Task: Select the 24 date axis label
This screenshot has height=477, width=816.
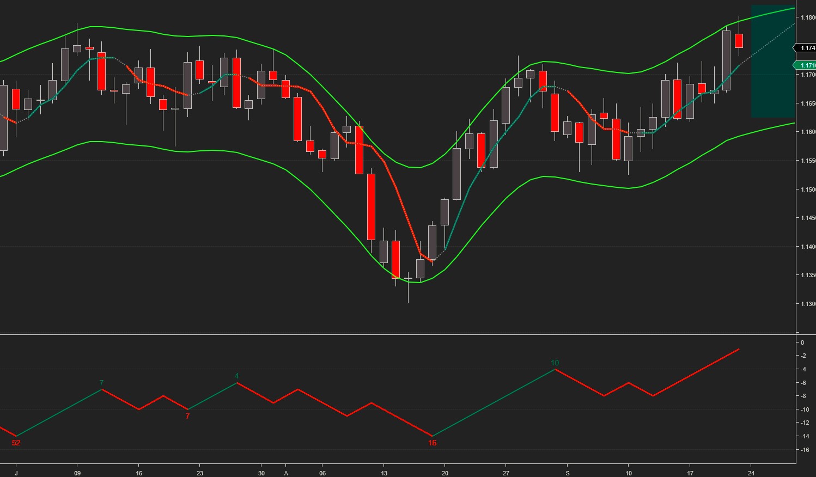Action: (x=751, y=473)
